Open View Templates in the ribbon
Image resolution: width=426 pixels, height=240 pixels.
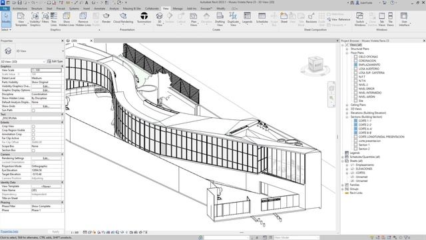pyautogui.click(x=21, y=19)
